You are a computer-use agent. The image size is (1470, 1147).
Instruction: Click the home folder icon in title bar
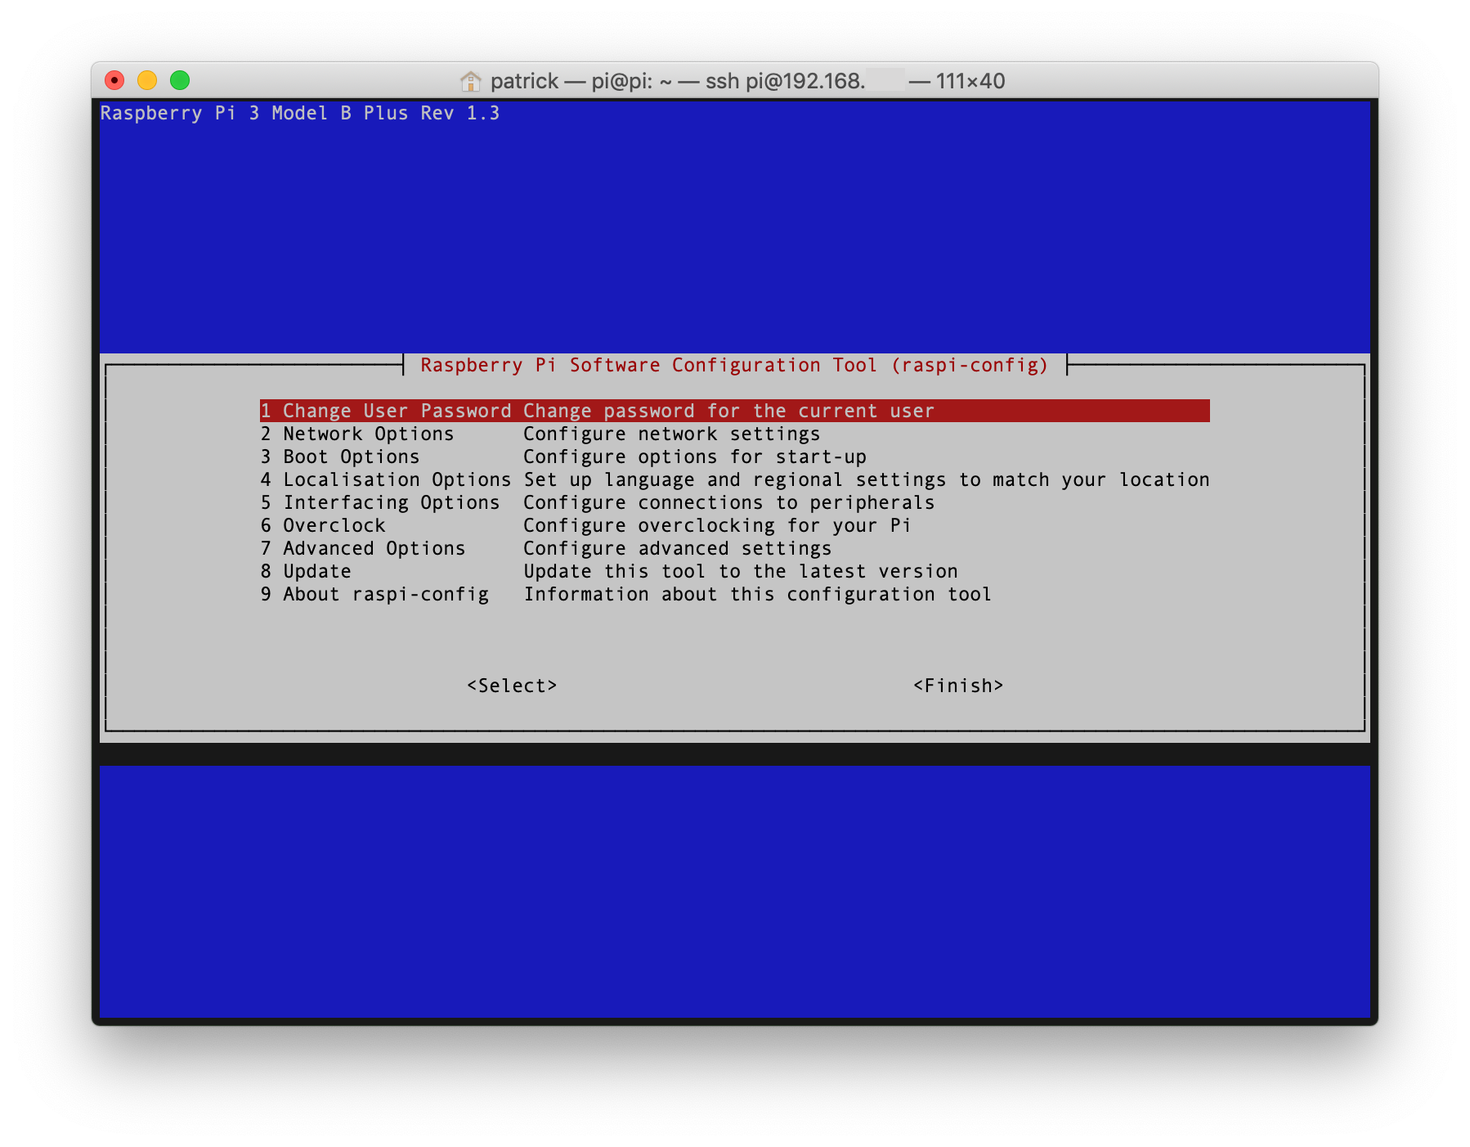point(470,81)
